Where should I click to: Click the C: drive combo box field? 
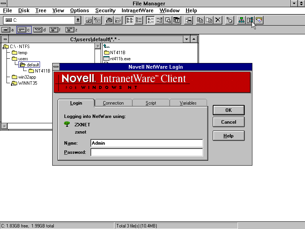[x=39, y=20]
